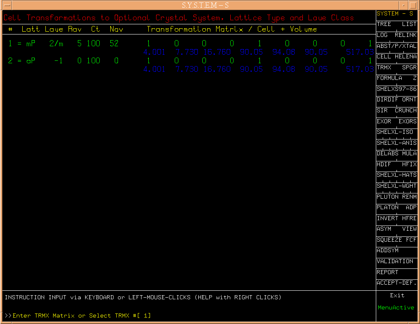
Task: Select transformation row 2 aP -1
Action: coord(36,61)
